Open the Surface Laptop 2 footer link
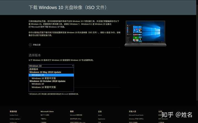Viewport: 198px width, 123px height. (x=15, y=119)
